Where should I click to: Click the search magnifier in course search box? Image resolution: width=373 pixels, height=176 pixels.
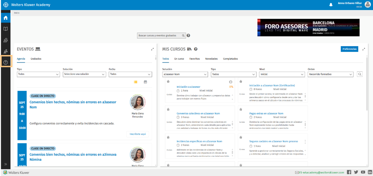coord(183,36)
